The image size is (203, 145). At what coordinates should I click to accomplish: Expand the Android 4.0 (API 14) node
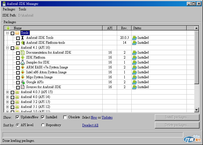(7, 97)
